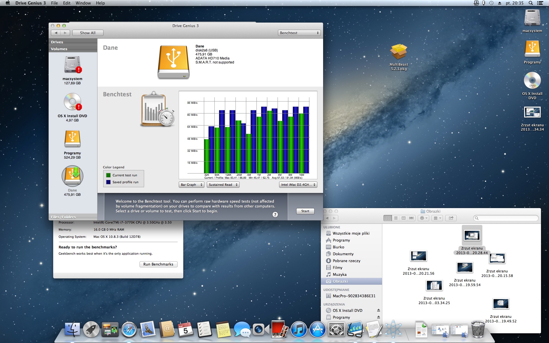This screenshot has height=343, width=549.
Task: Open the Apple menu
Action: [8, 3]
